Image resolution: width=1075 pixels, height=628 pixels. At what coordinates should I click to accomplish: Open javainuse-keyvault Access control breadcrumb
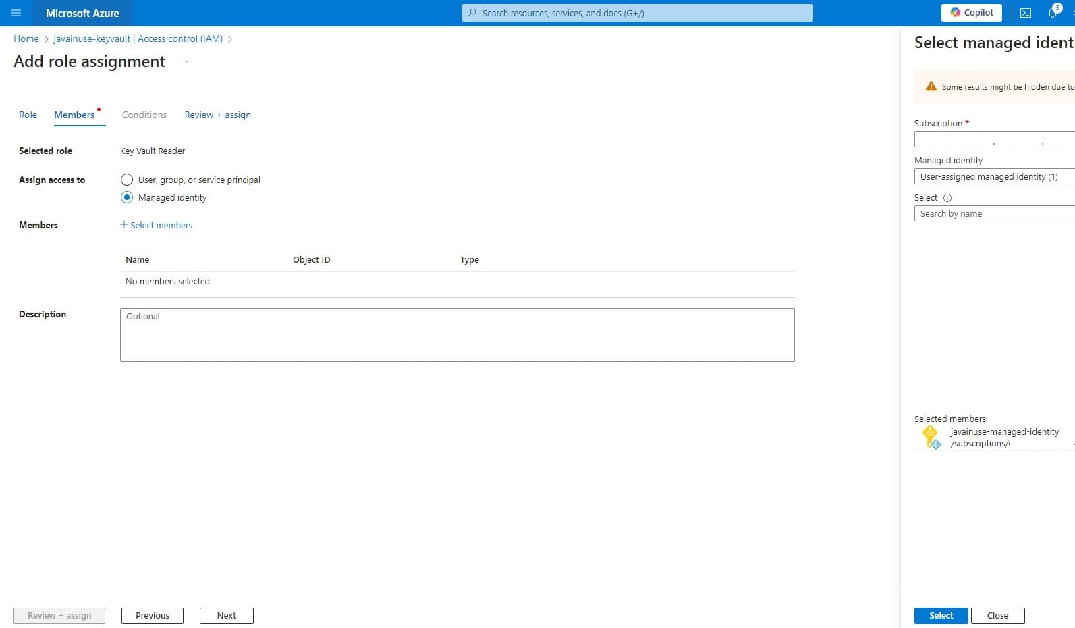click(x=138, y=38)
